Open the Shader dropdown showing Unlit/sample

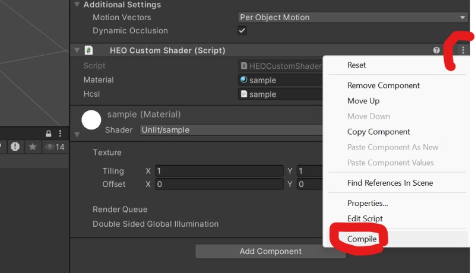[232, 129]
